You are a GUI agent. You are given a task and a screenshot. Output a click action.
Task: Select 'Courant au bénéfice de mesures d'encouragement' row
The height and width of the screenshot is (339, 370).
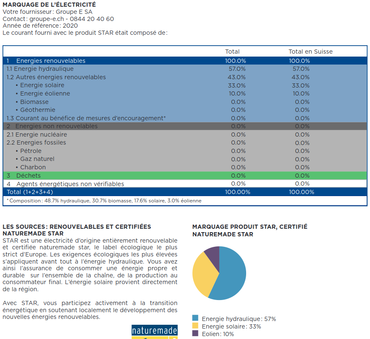coord(185,118)
